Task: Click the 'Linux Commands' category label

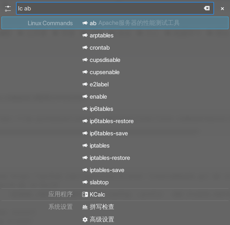Action: [x=50, y=23]
